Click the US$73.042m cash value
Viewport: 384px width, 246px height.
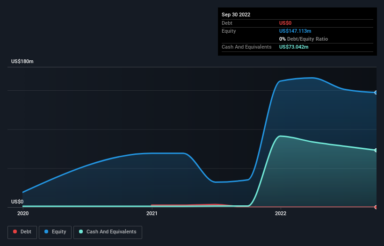(294, 47)
